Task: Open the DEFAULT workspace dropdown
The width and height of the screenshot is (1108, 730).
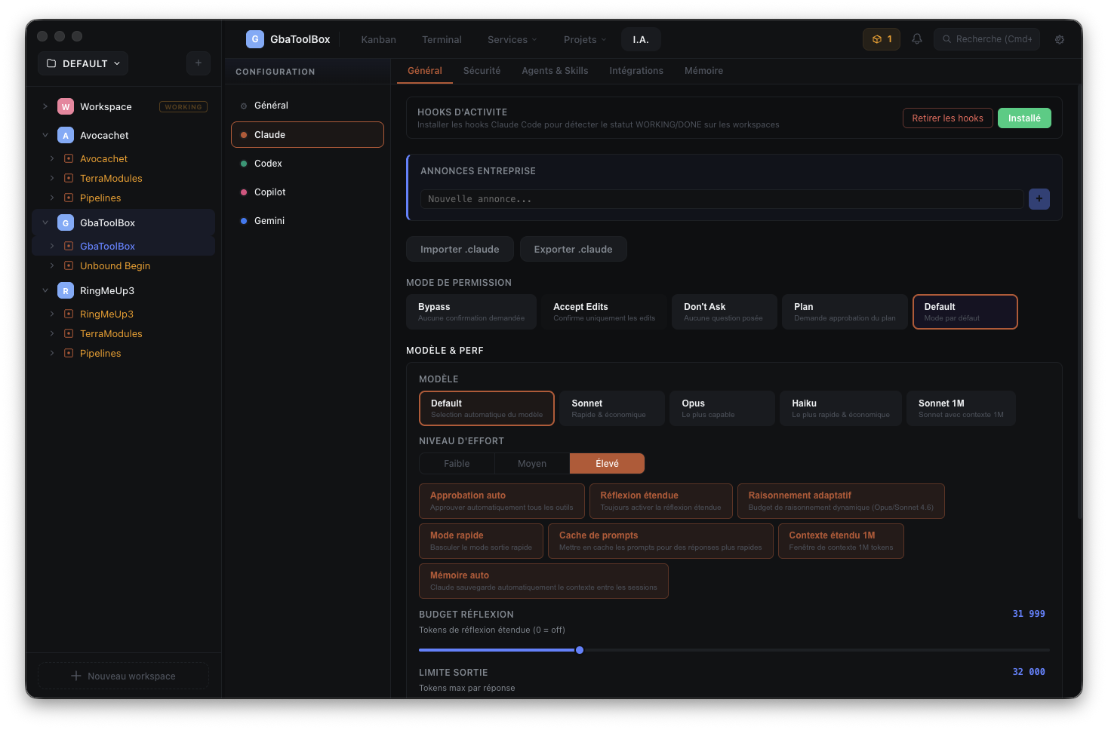Action: pos(83,63)
